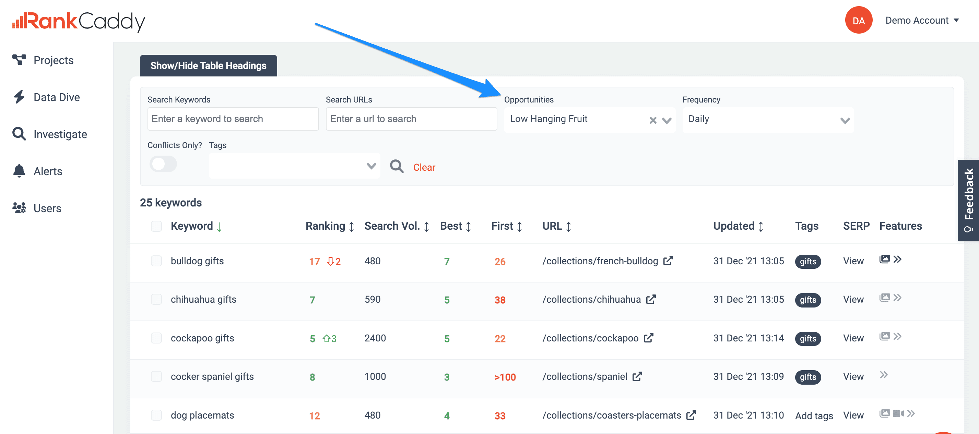Sort by Search Vol. column arrows
The width and height of the screenshot is (979, 434).
(x=426, y=227)
